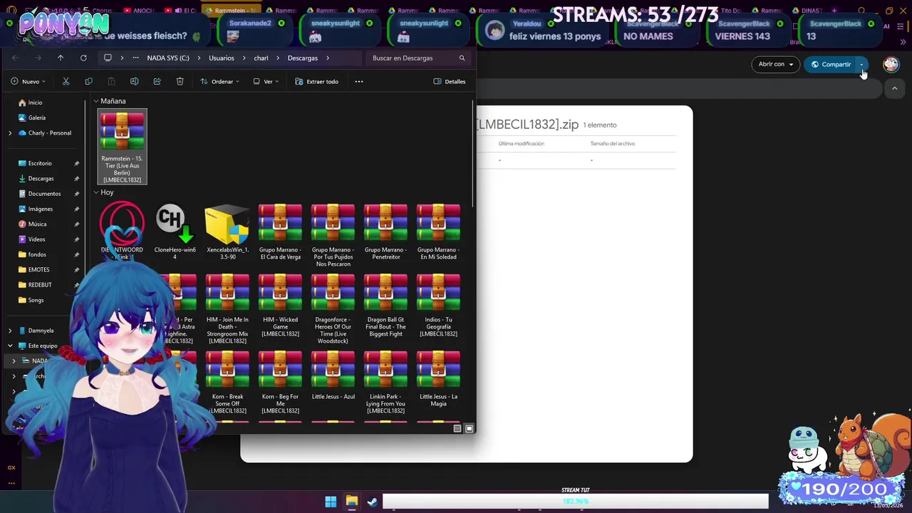The width and height of the screenshot is (912, 513).
Task: Click the Última modificación column header
Action: coord(521,143)
